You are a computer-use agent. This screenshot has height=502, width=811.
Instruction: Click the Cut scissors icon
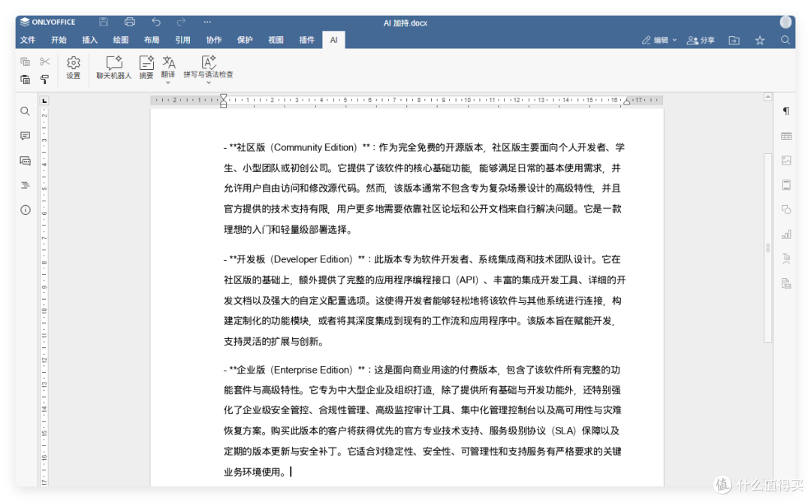45,62
